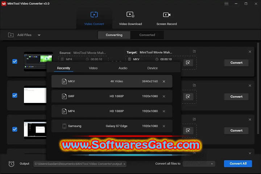Viewport: 261px width, 174px height.
Task: Click the Add Files folder icon
Action: tap(11, 35)
